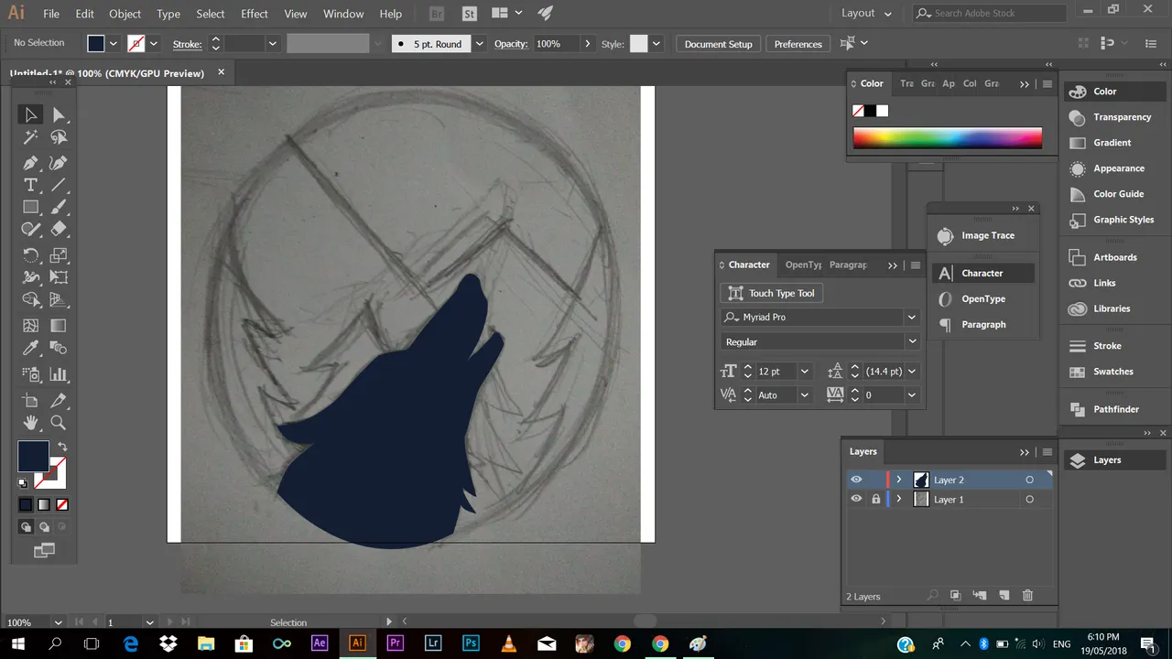1172x659 pixels.
Task: Pick the Paintbrush tool
Action: click(59, 208)
